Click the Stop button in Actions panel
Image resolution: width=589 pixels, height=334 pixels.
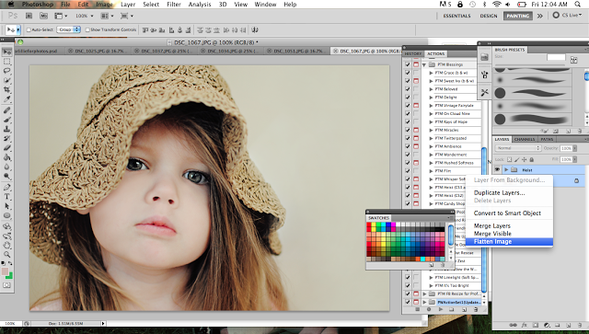pyautogui.click(x=417, y=309)
